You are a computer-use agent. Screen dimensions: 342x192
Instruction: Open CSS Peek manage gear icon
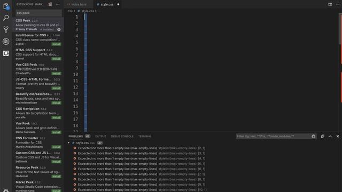tap(59, 29)
